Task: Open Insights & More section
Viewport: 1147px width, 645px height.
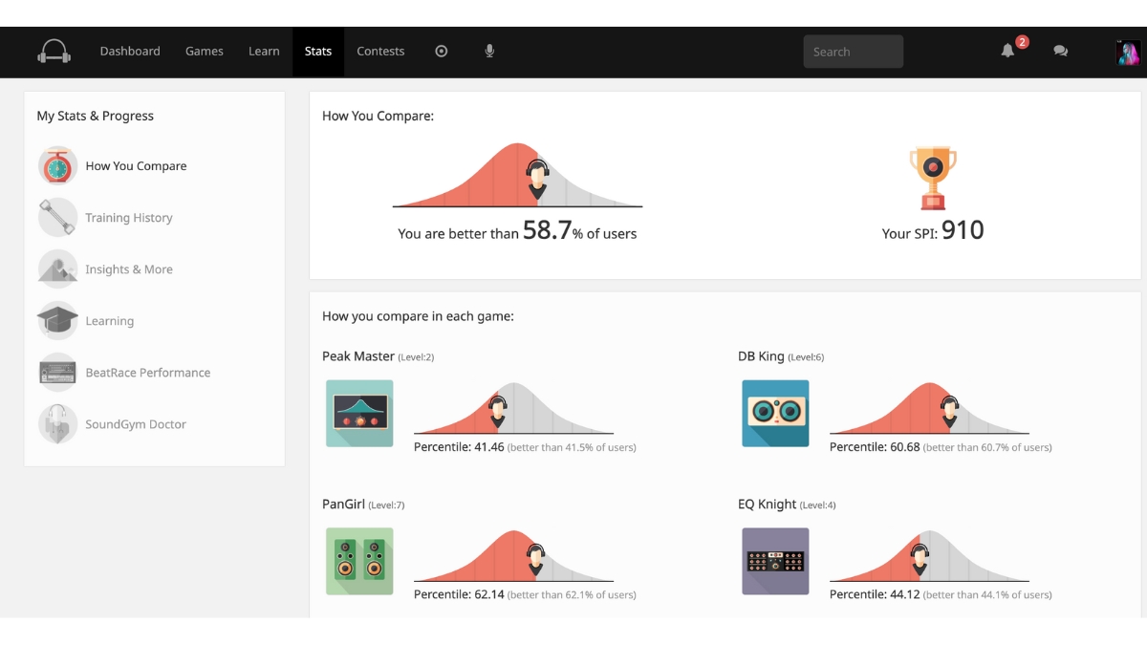Action: pos(128,269)
